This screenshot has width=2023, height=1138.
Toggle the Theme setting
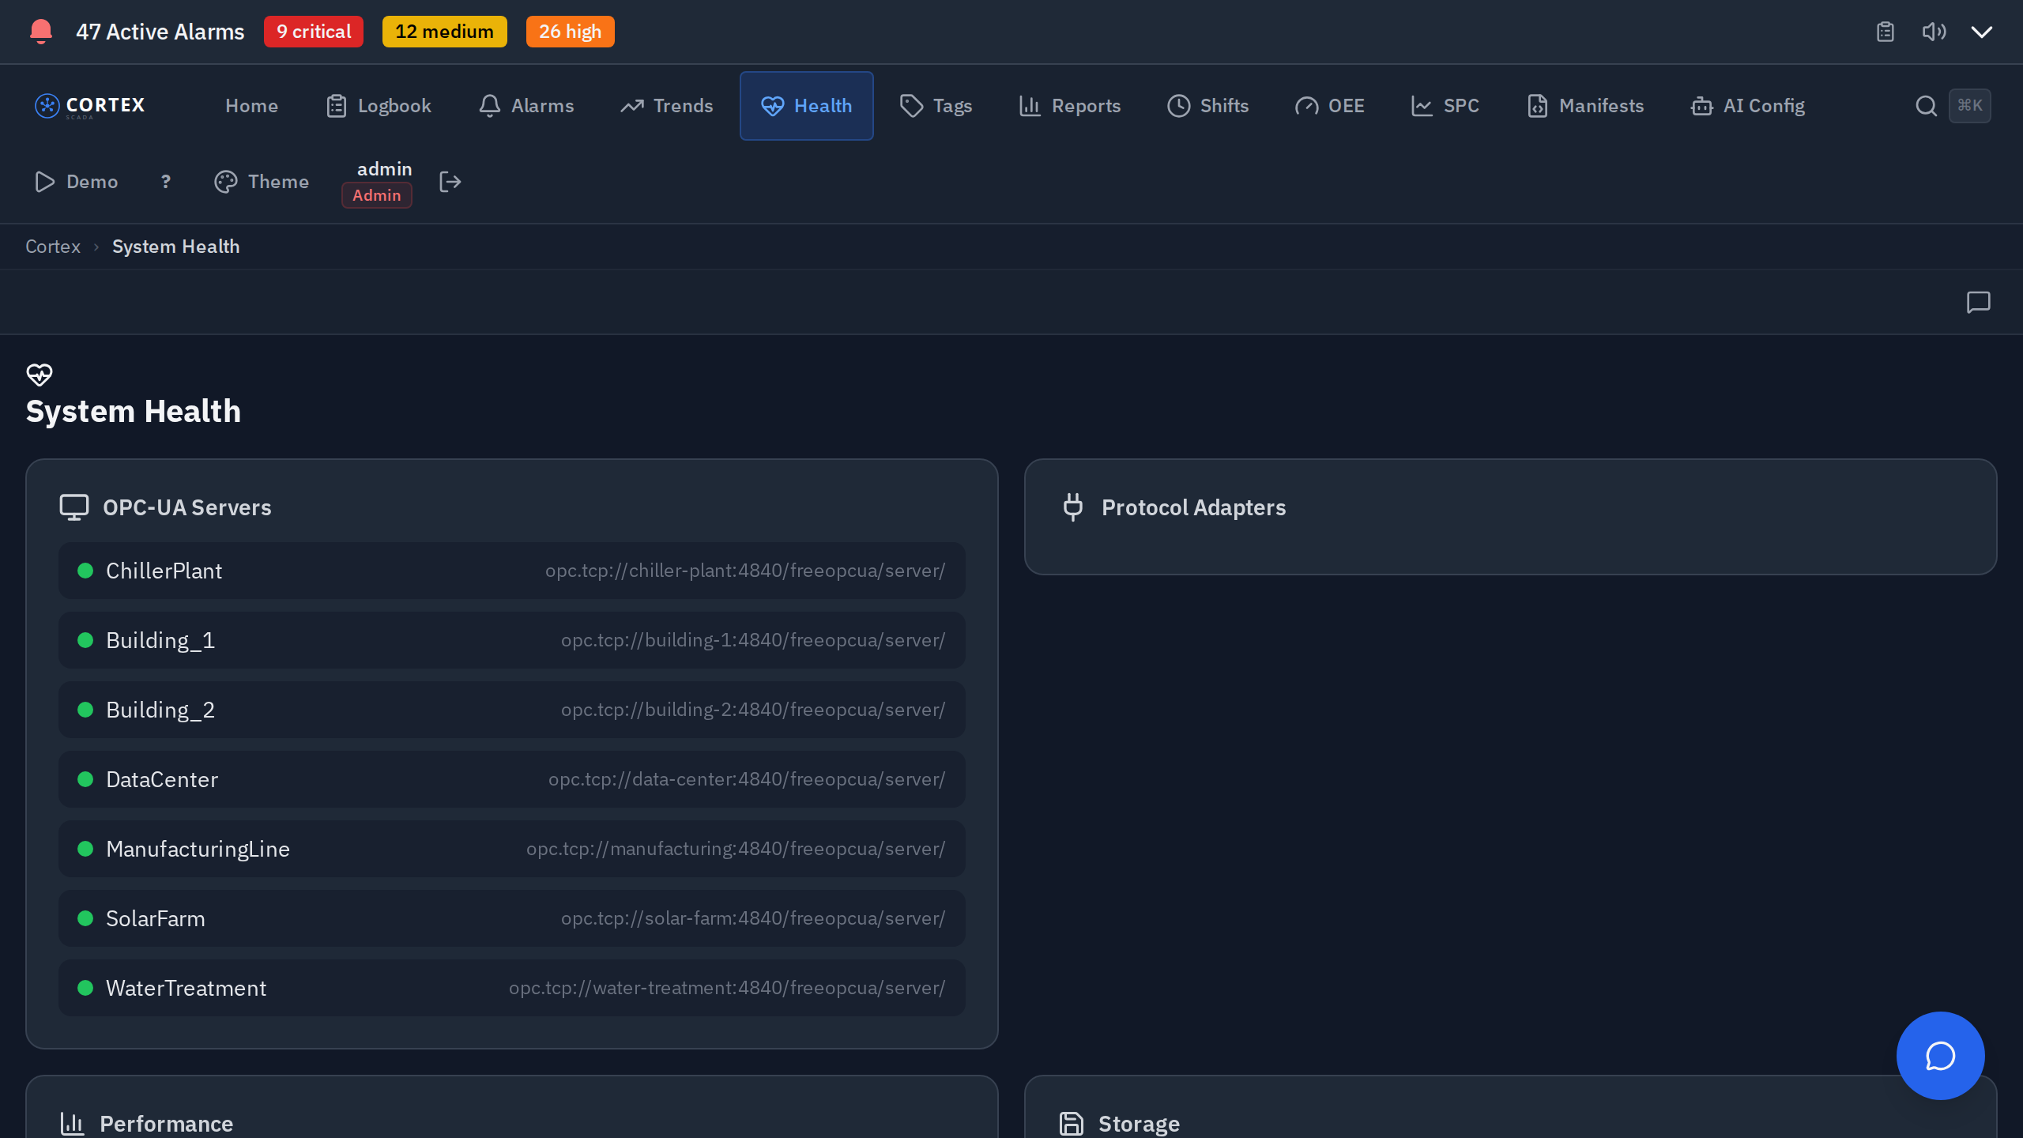click(261, 182)
